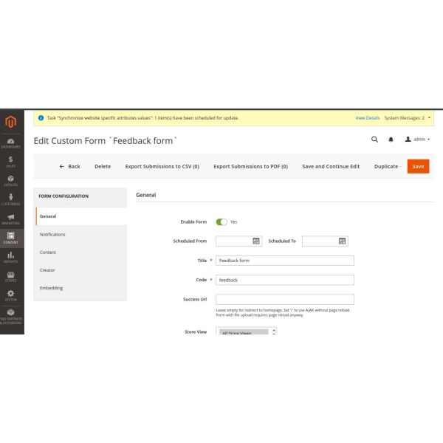The height and width of the screenshot is (443, 443).
Task: Switch to the Notifications tab
Action: coord(52,234)
